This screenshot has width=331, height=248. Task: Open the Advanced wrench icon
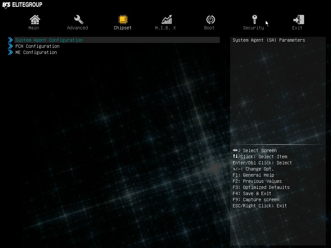tap(79, 20)
